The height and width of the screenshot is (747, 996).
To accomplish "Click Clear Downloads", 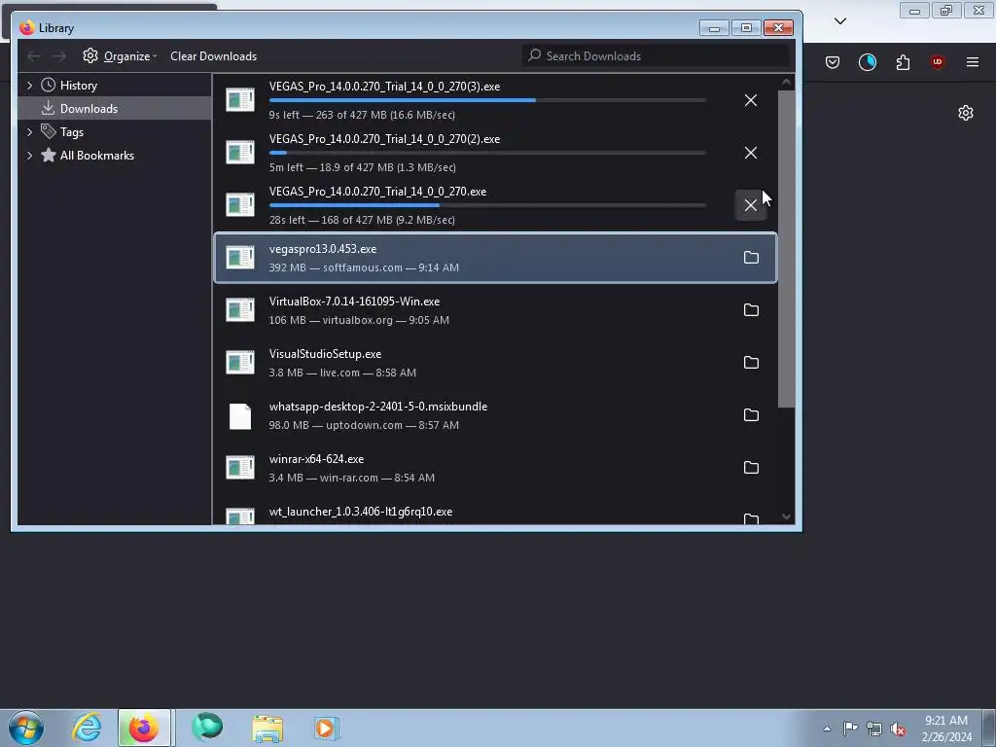I will (x=213, y=55).
